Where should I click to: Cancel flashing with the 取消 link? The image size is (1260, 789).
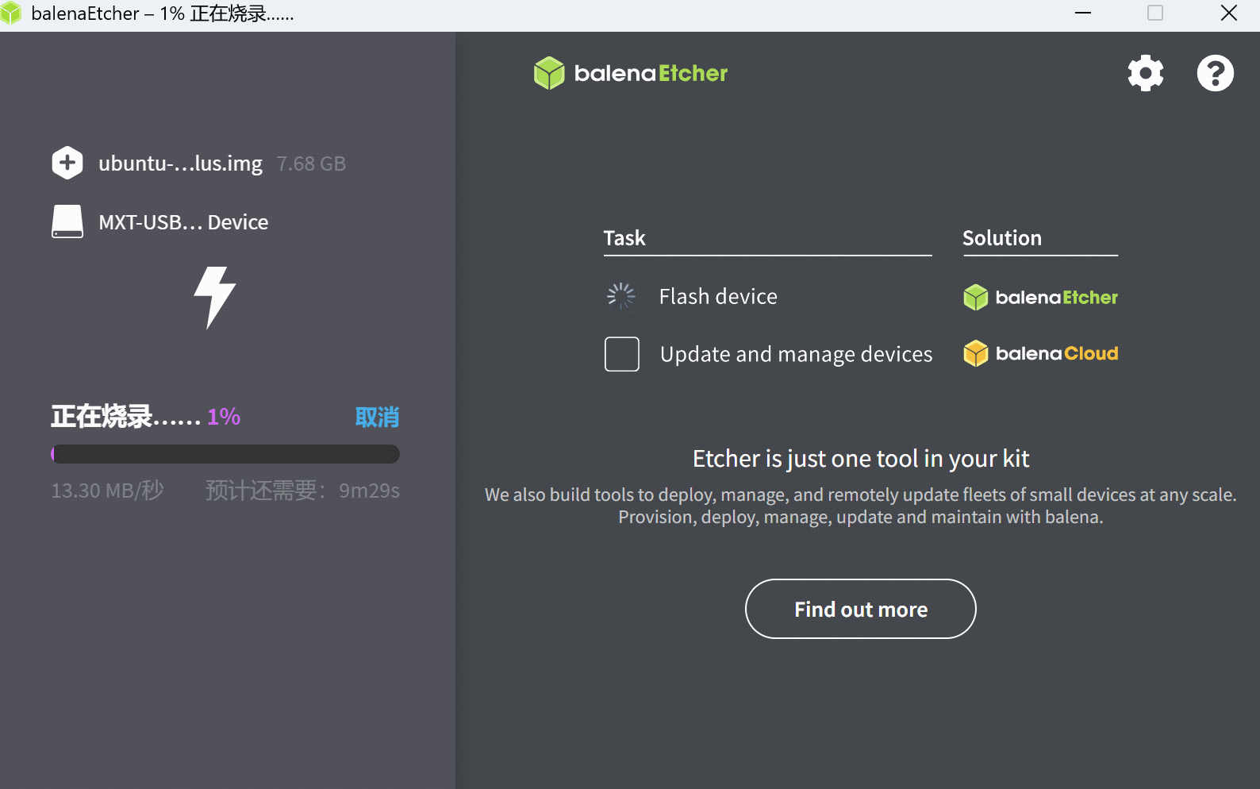(377, 417)
